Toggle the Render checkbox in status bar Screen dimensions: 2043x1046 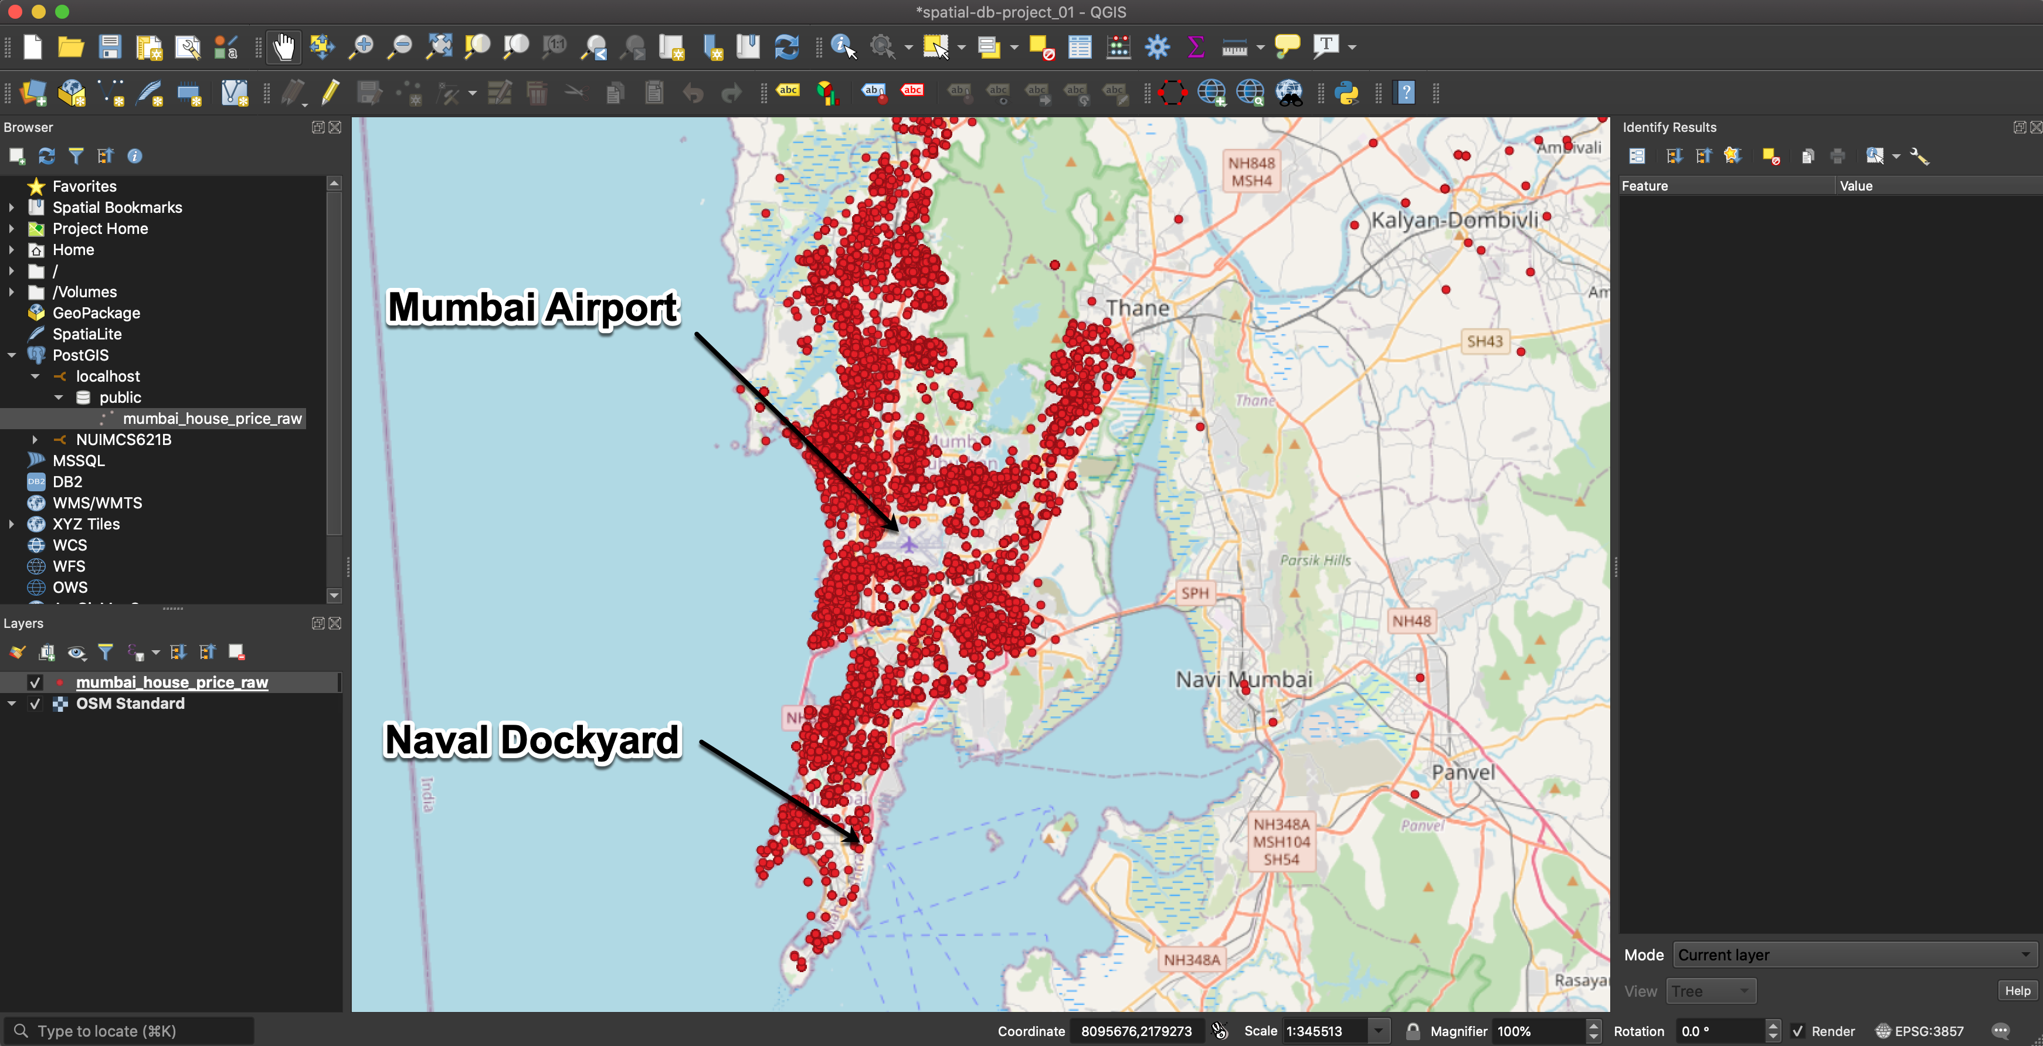(x=1798, y=1031)
